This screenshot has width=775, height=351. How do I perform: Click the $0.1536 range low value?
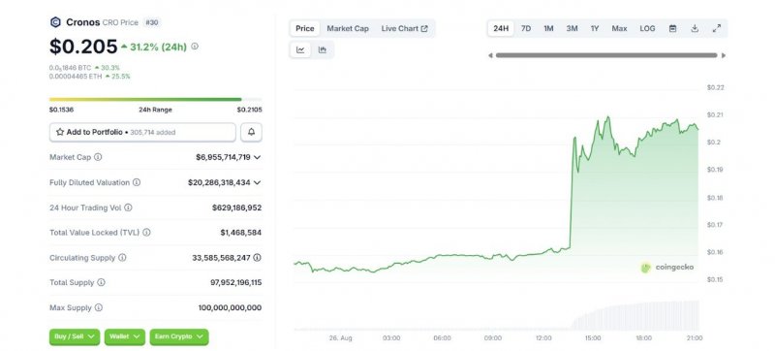click(61, 110)
